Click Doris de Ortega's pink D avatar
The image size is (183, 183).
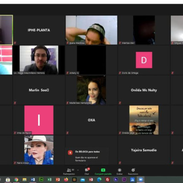tap(144, 60)
